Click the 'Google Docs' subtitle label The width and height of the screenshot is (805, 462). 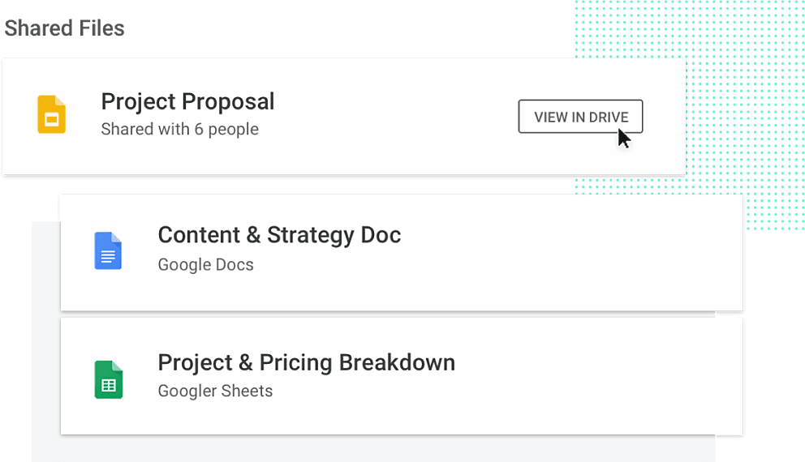coord(205,264)
